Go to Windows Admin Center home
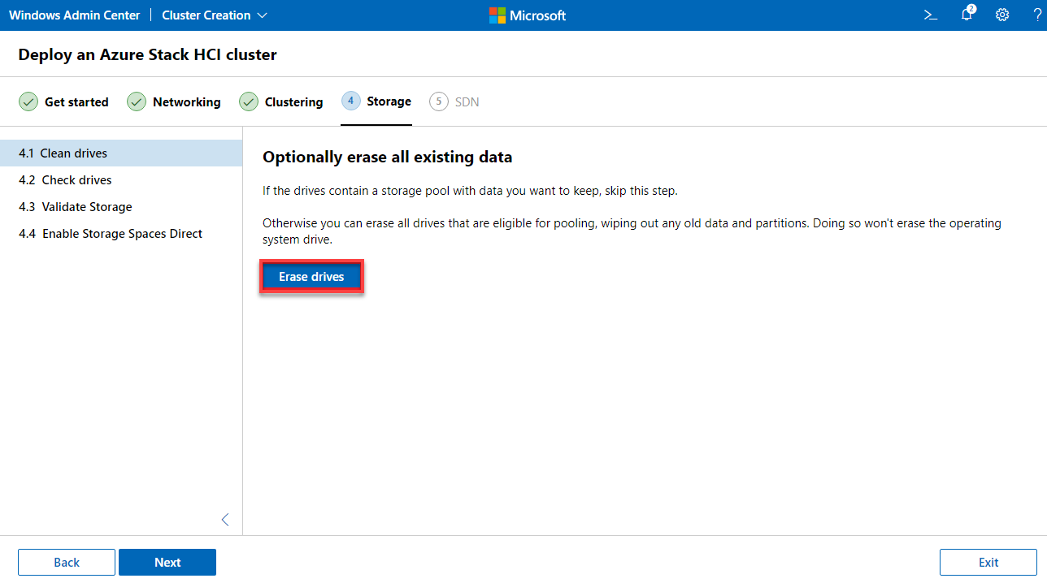1047x587 pixels. (x=75, y=15)
